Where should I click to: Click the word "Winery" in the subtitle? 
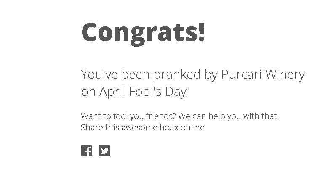tap(284, 74)
